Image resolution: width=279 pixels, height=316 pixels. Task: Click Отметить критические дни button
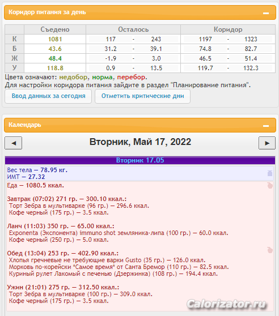143,96
